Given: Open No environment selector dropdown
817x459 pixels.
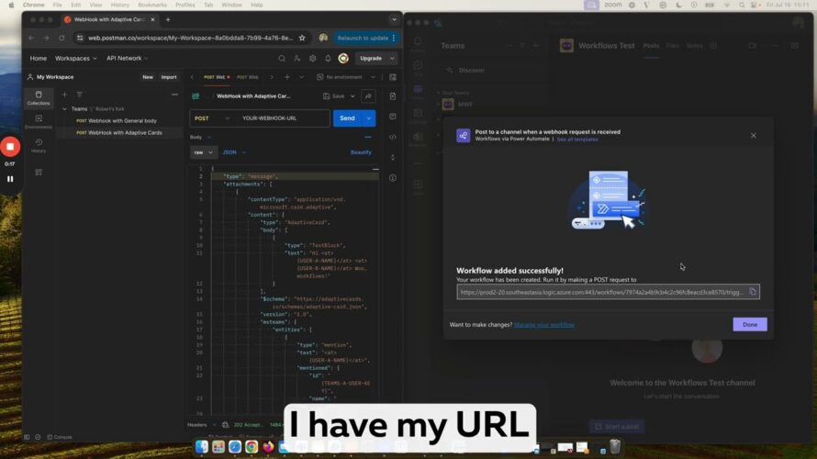Looking at the screenshot, I should tap(346, 77).
